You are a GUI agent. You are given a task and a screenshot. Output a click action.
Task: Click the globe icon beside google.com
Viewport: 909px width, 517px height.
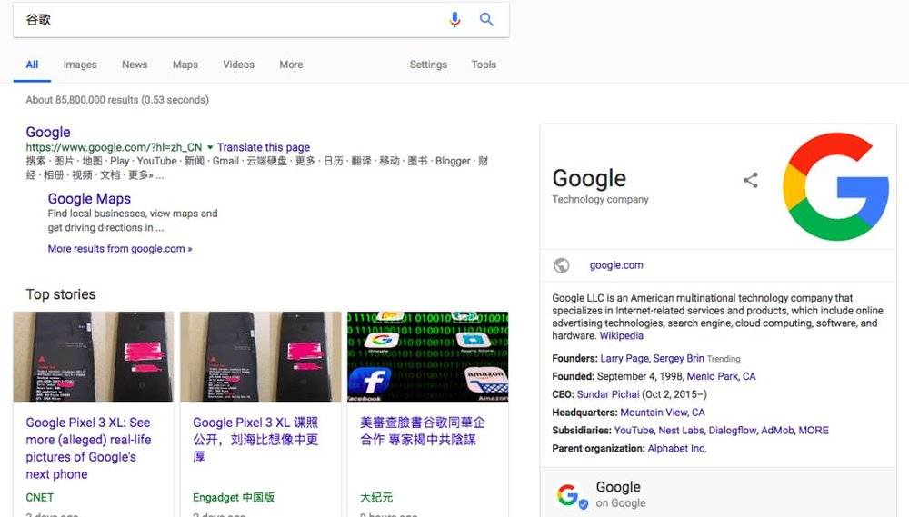561,265
